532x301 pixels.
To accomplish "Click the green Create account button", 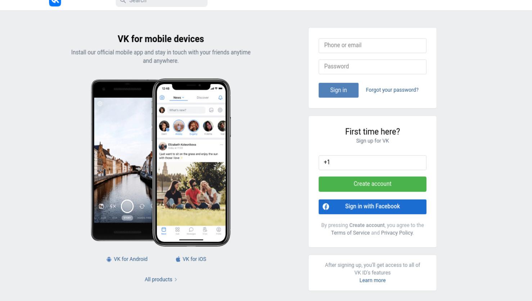I will 373,184.
